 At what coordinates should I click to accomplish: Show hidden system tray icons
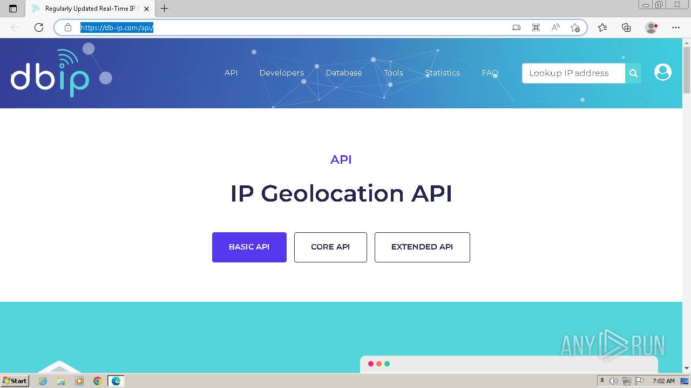point(602,381)
